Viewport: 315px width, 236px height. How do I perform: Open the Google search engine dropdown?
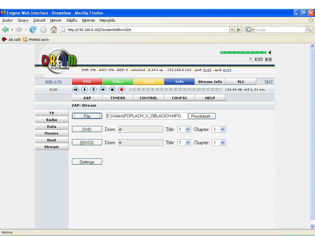250,30
